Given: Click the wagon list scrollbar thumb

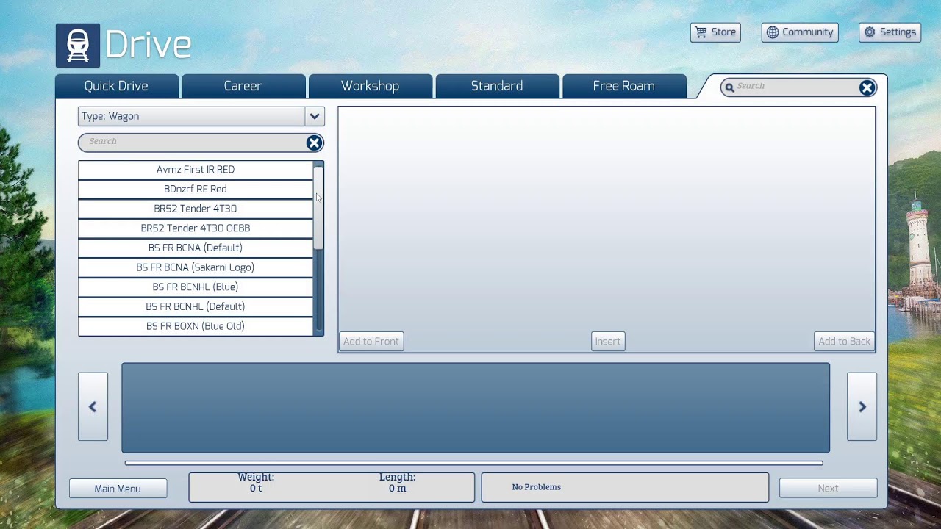Looking at the screenshot, I should coord(318,208).
